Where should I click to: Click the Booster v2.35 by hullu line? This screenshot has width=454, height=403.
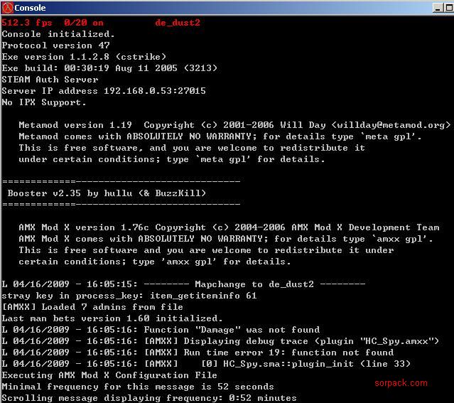coord(107,193)
